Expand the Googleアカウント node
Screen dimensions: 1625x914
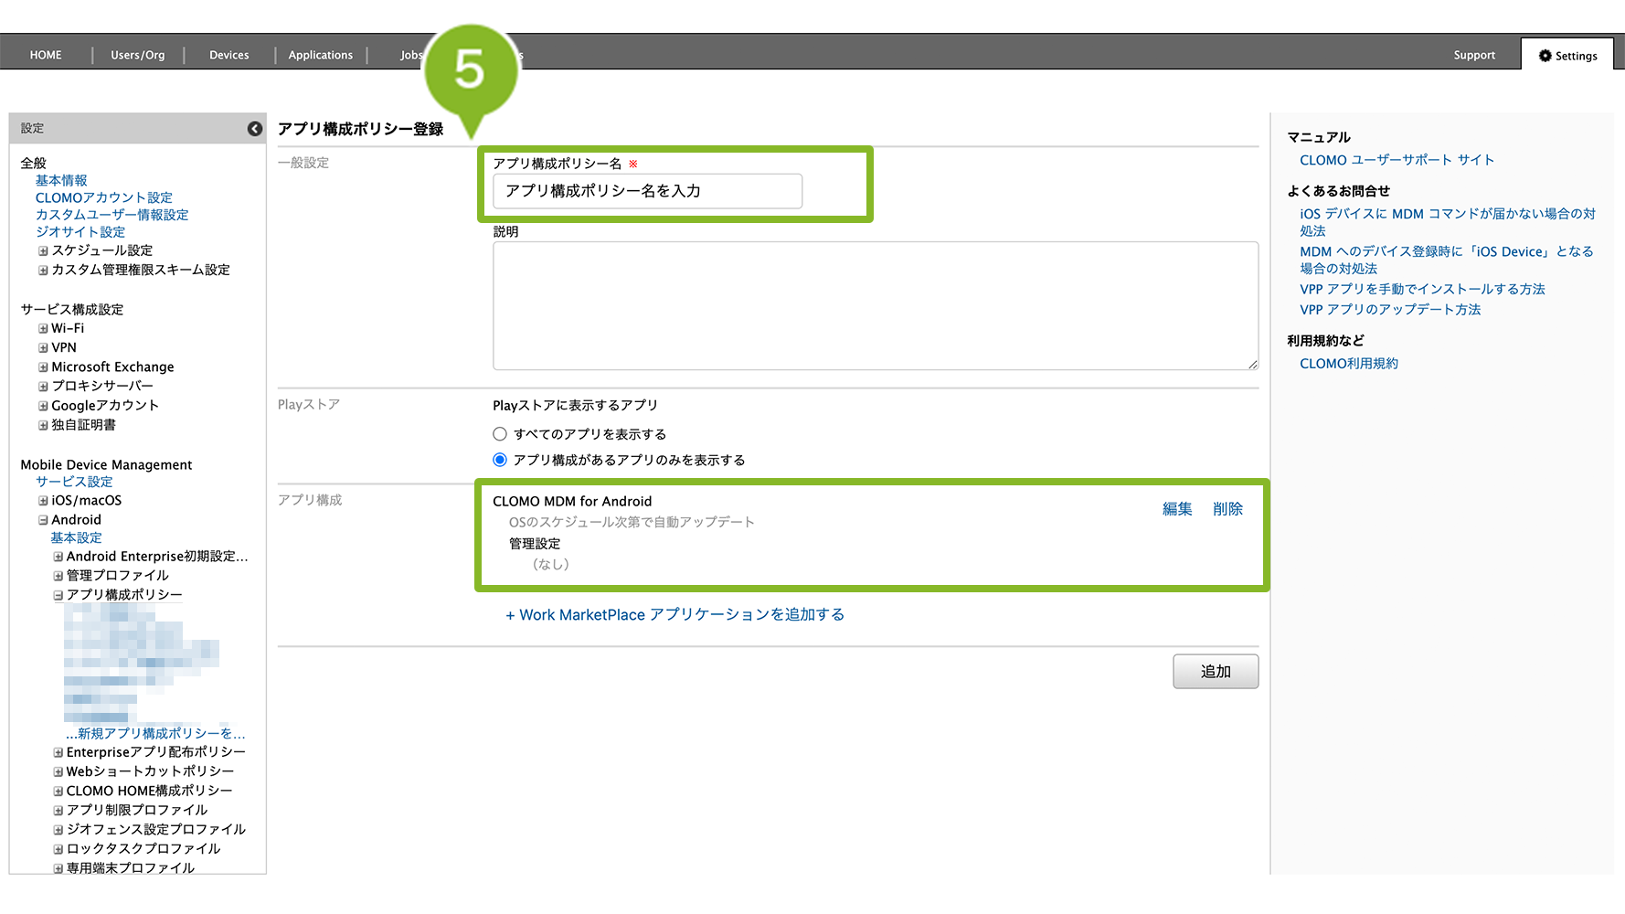(43, 406)
